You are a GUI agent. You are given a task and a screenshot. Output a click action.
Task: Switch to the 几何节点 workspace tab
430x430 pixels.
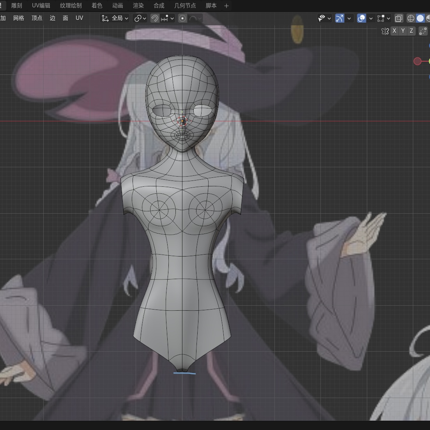coord(185,5)
